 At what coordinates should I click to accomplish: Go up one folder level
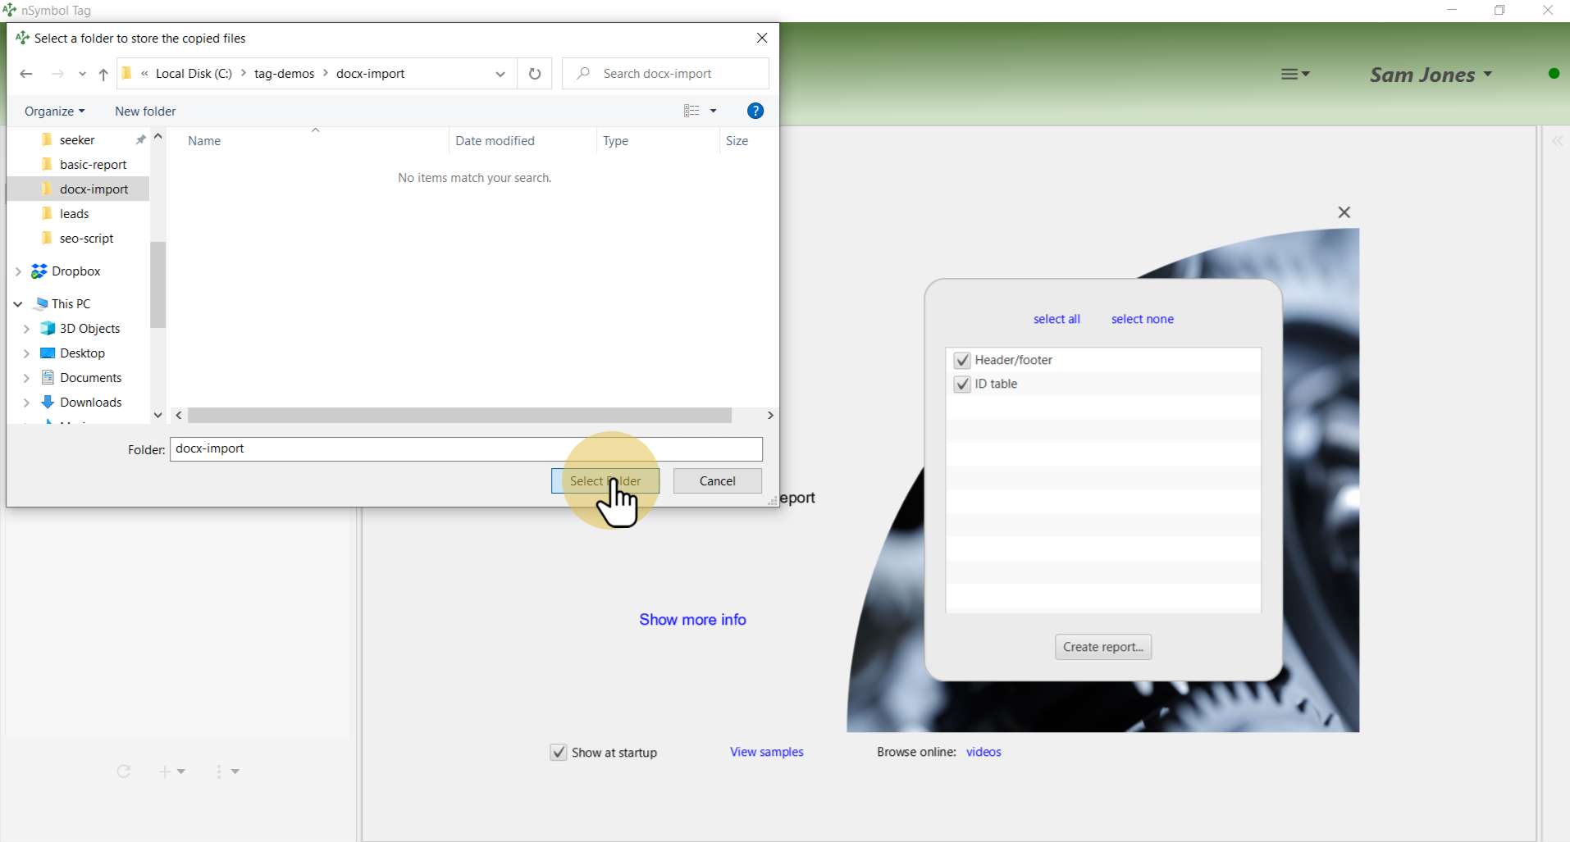[103, 74]
